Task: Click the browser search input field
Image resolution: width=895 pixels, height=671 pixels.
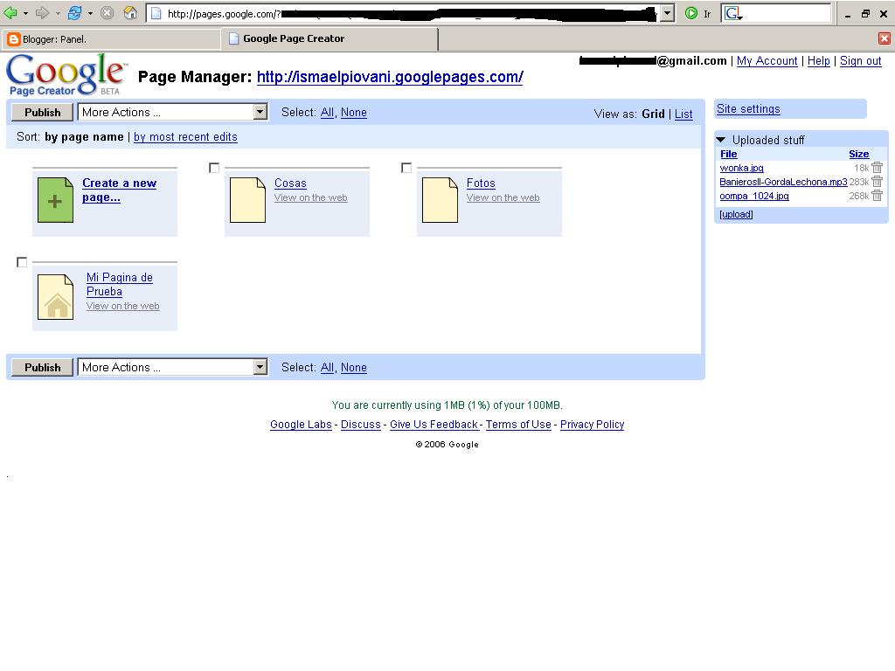Action: 787,13
